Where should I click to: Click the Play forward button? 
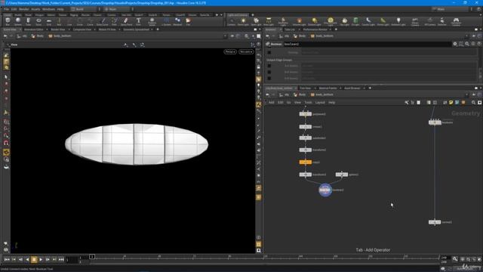(41, 260)
